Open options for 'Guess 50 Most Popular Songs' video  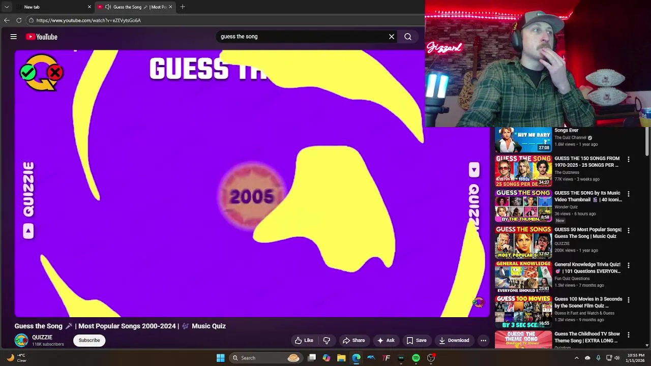pyautogui.click(x=629, y=230)
